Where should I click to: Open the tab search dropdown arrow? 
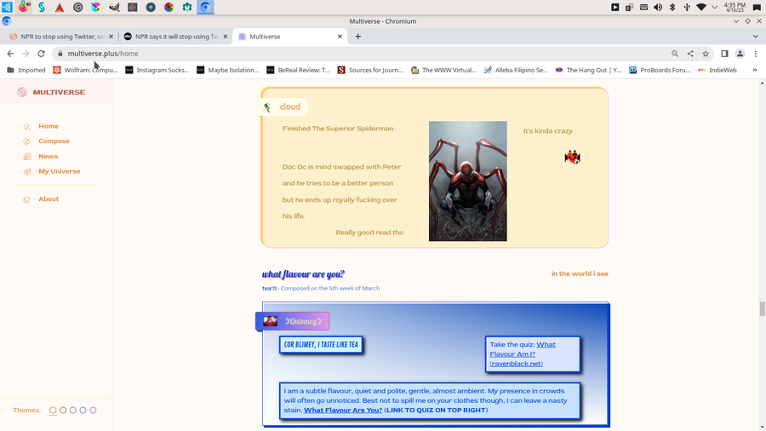(x=755, y=37)
